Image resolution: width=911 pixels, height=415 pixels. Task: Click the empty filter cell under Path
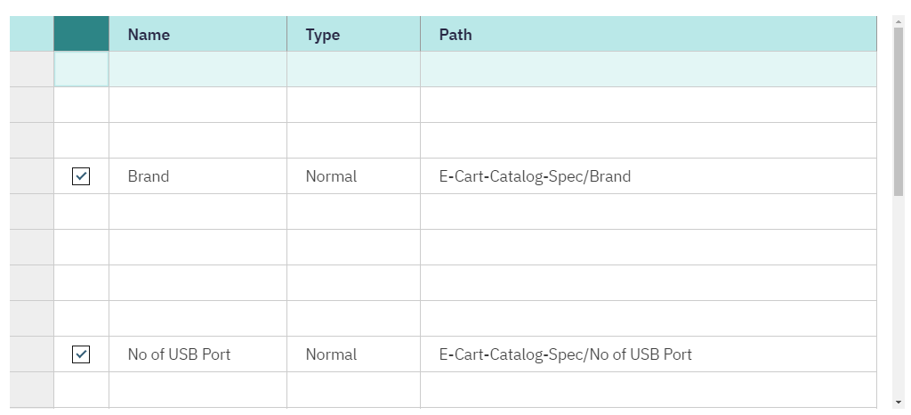(x=649, y=69)
